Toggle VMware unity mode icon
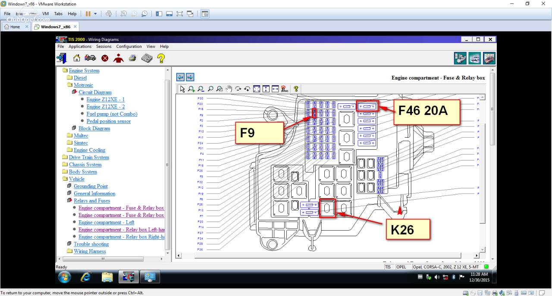The height and width of the screenshot is (296, 552). click(190, 14)
